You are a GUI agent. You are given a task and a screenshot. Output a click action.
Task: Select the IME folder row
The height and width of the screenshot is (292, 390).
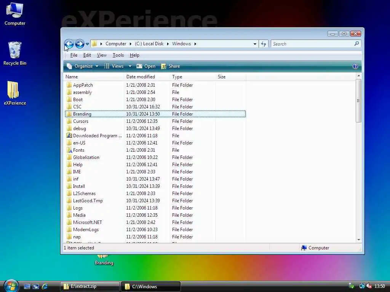[155, 171]
